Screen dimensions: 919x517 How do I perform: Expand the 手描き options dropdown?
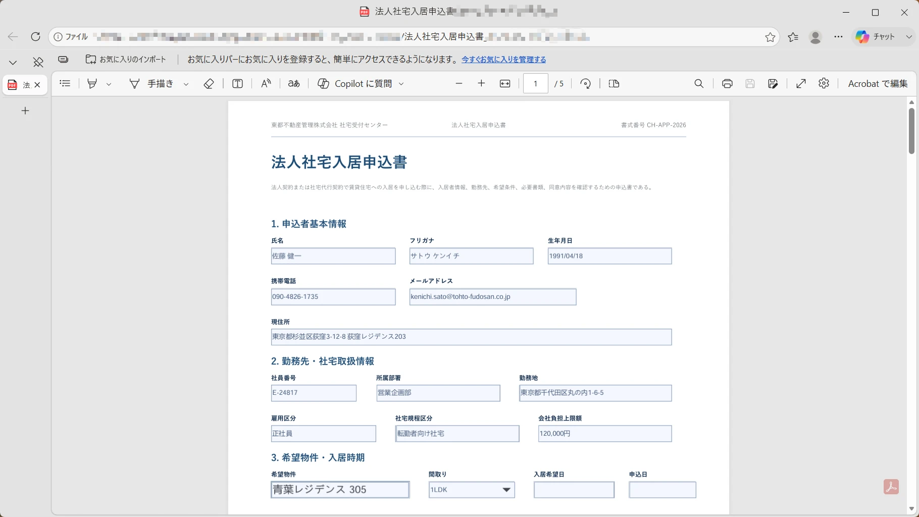tap(186, 84)
